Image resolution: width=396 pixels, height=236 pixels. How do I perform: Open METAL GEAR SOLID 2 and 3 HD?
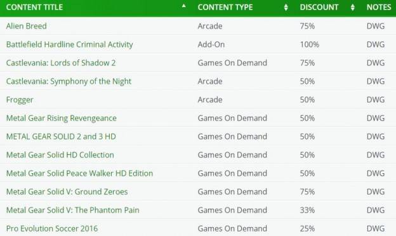(61, 136)
